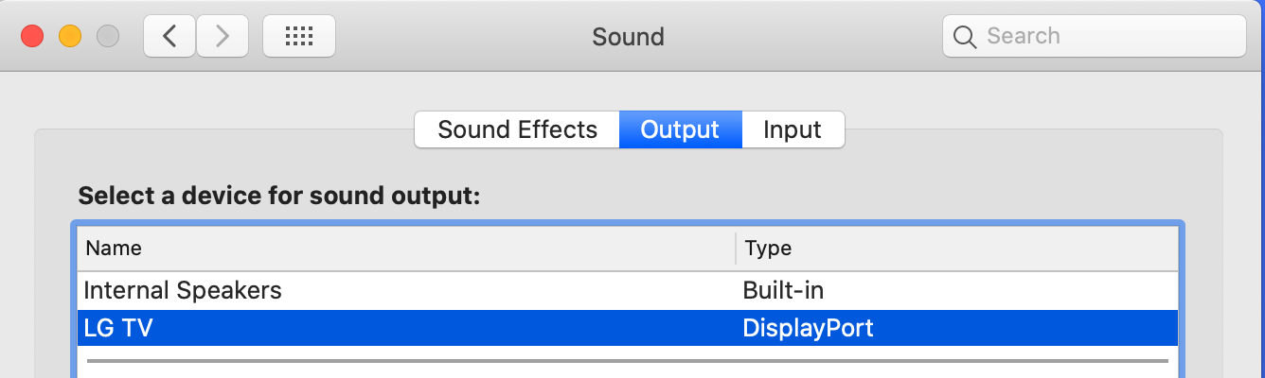Close the Sound preferences window
This screenshot has width=1265, height=378.
(x=33, y=37)
